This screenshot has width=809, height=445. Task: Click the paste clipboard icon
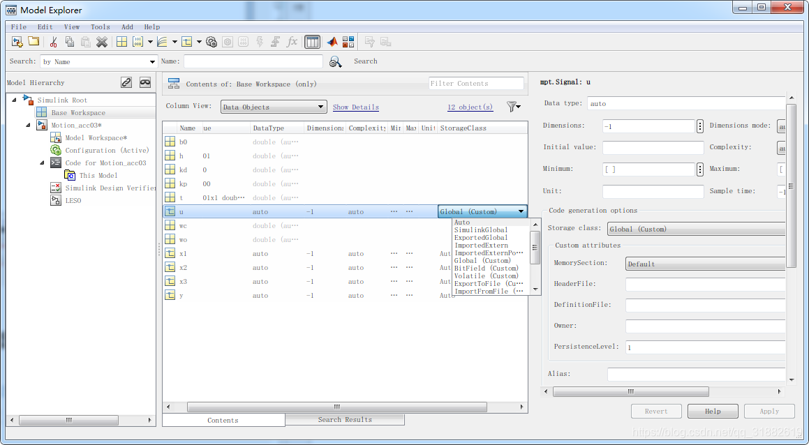pyautogui.click(x=86, y=42)
